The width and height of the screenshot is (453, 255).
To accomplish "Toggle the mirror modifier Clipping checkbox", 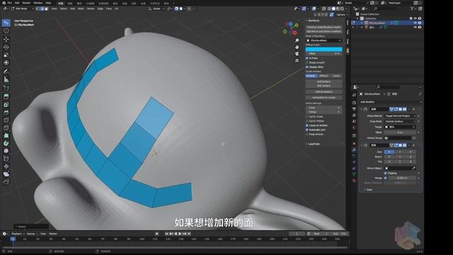I will point(385,173).
